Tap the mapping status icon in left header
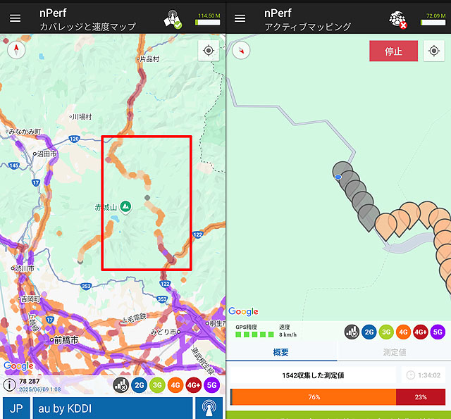This screenshot has width=451, height=419. (x=173, y=19)
